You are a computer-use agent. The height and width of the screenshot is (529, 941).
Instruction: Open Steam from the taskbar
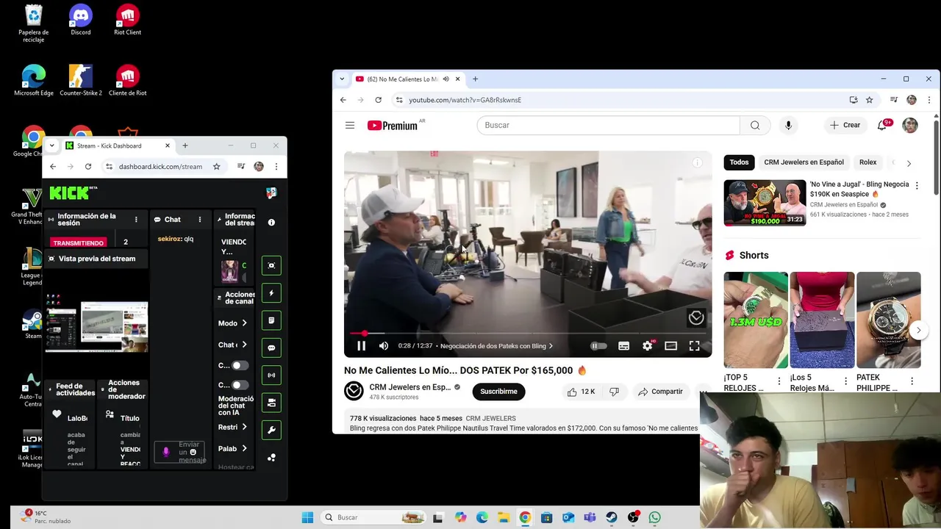(x=612, y=517)
